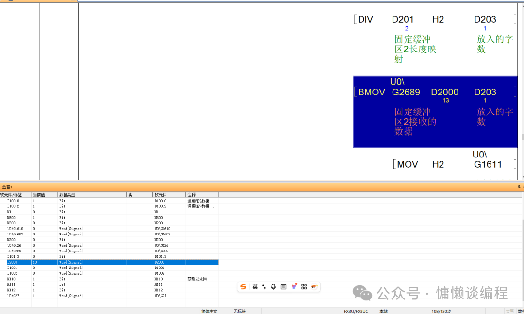Click the Word[Signed] data type in the U0\G27 row
This screenshot has width=524, height=314.
click(71, 296)
